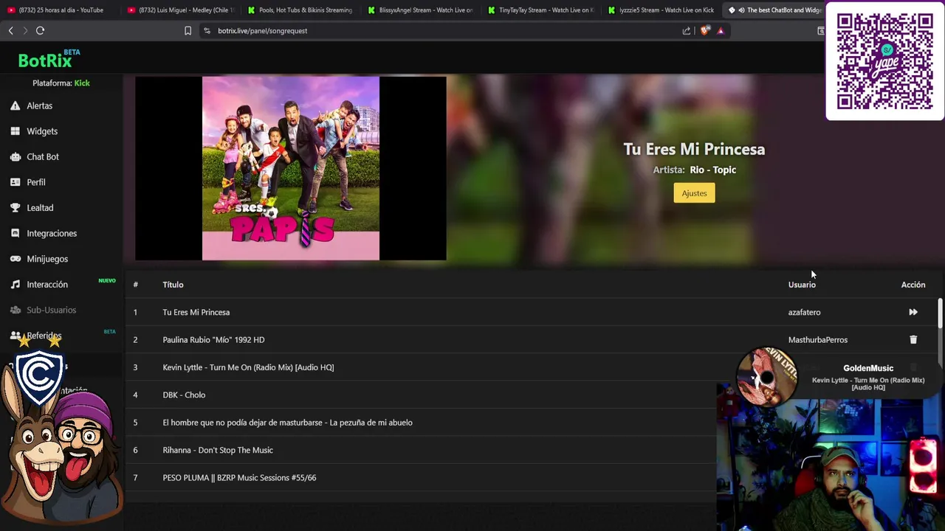945x531 pixels.
Task: Open the Chat Bot menu item
Action: tap(43, 156)
